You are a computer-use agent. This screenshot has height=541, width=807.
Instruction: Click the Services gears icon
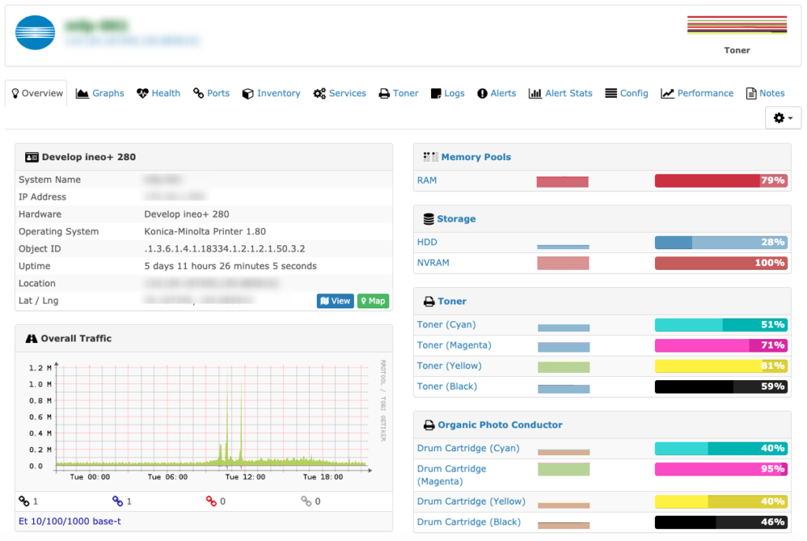pyautogui.click(x=320, y=94)
